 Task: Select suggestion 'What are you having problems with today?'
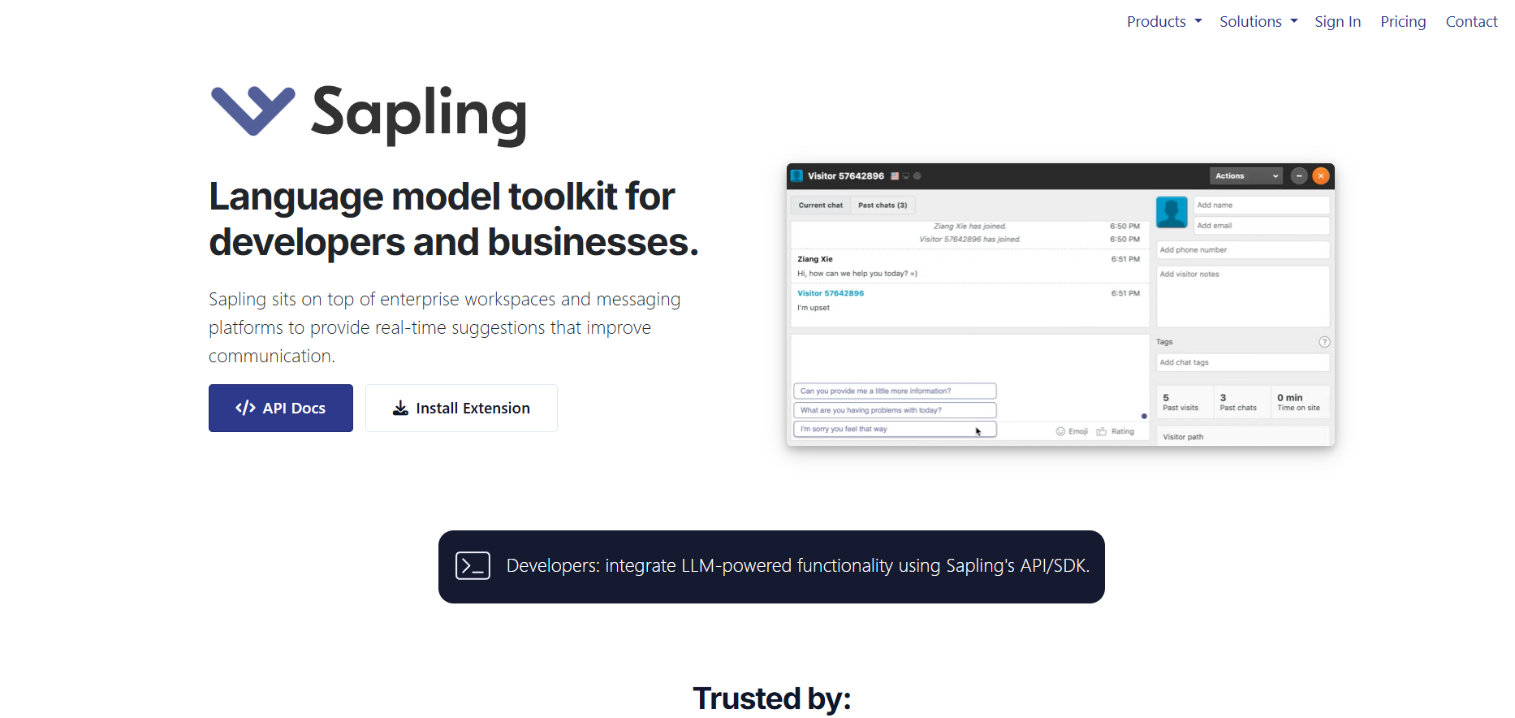point(895,410)
